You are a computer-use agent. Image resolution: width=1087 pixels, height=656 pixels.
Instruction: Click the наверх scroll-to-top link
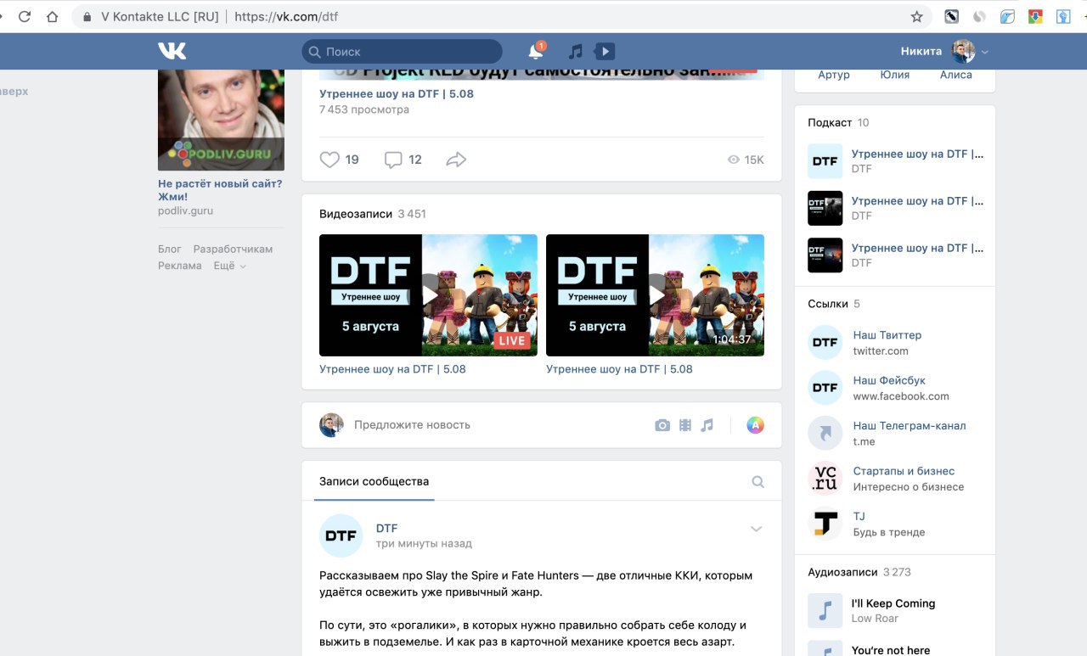tap(14, 91)
